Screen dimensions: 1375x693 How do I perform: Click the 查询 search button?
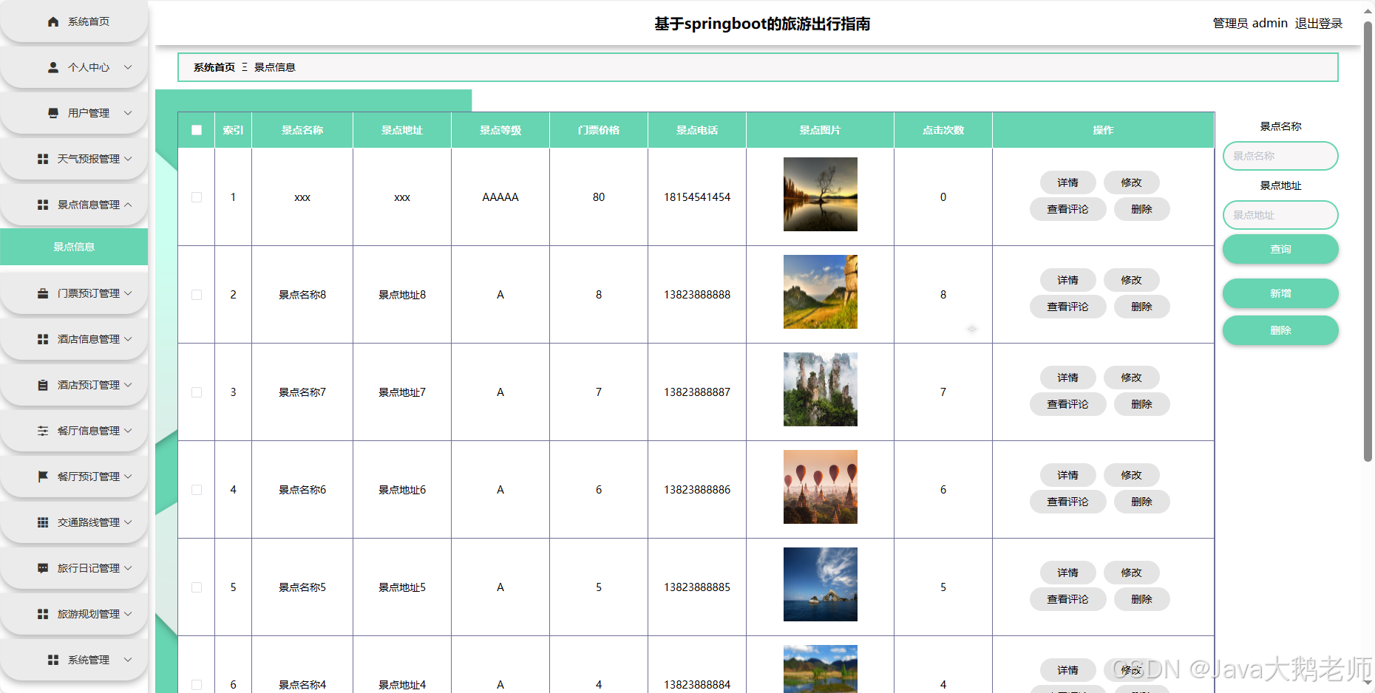[x=1280, y=249]
